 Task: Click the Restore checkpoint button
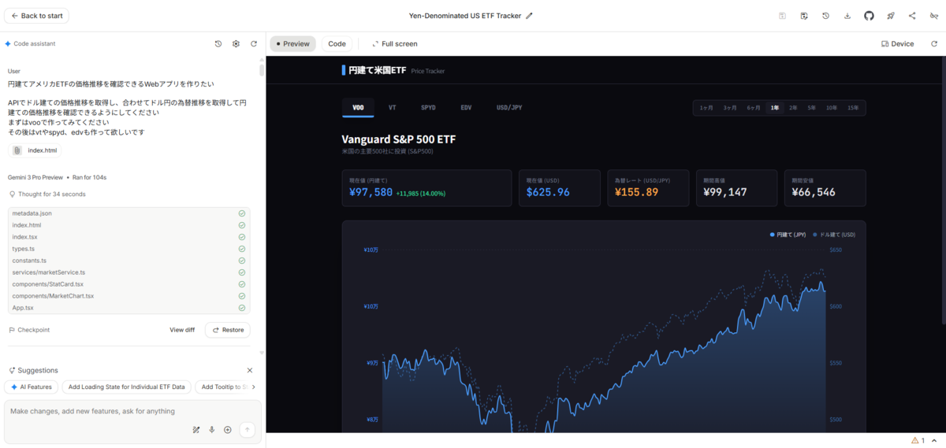point(228,330)
